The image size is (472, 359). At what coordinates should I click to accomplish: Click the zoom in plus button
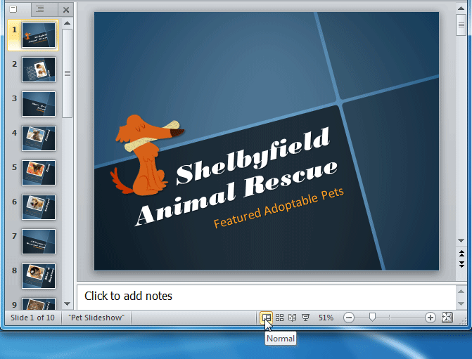(x=430, y=318)
